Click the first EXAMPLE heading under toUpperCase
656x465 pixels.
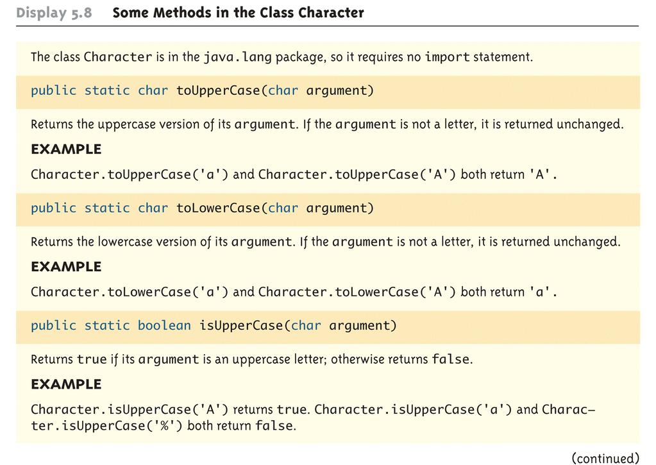pyautogui.click(x=66, y=149)
